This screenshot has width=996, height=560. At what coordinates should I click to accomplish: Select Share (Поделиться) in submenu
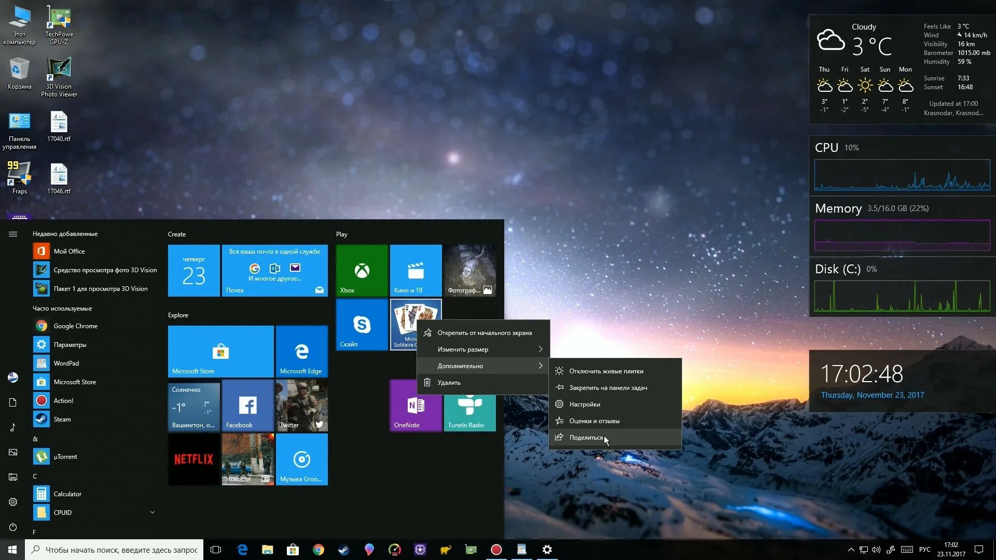[x=586, y=438]
